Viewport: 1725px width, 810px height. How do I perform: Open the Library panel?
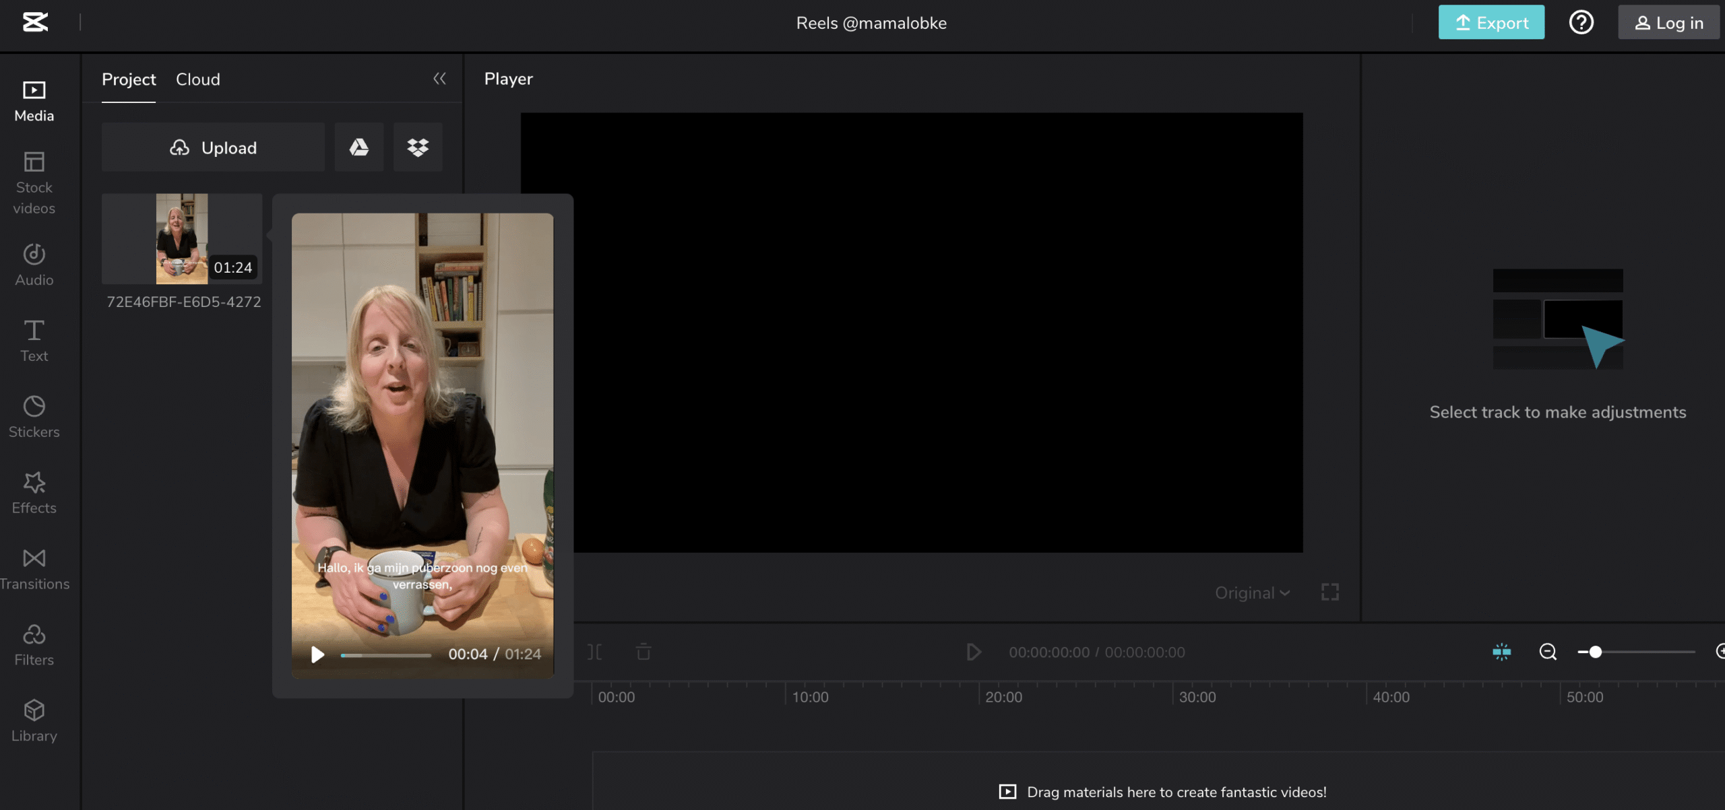[34, 721]
